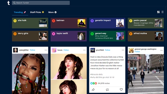Open the twuce blog name
The width and height of the screenshot is (167, 94).
point(60,50)
